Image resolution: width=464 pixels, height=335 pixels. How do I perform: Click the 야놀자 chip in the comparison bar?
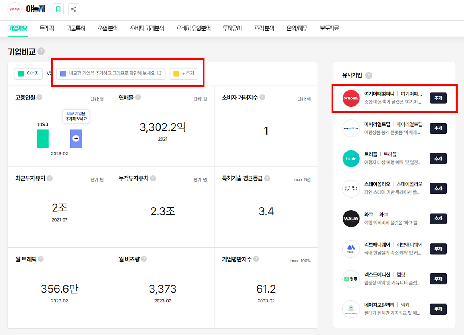point(29,74)
